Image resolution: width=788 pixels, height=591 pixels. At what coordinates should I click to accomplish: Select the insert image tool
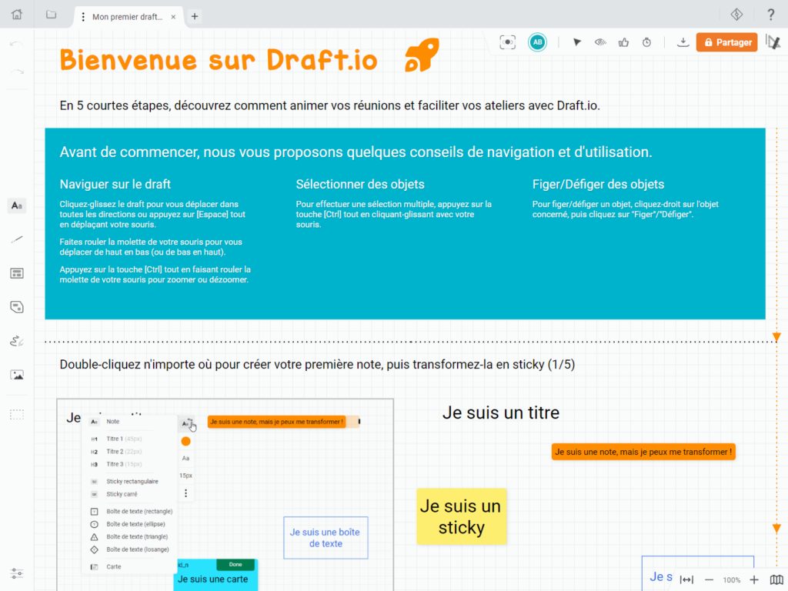click(x=17, y=375)
